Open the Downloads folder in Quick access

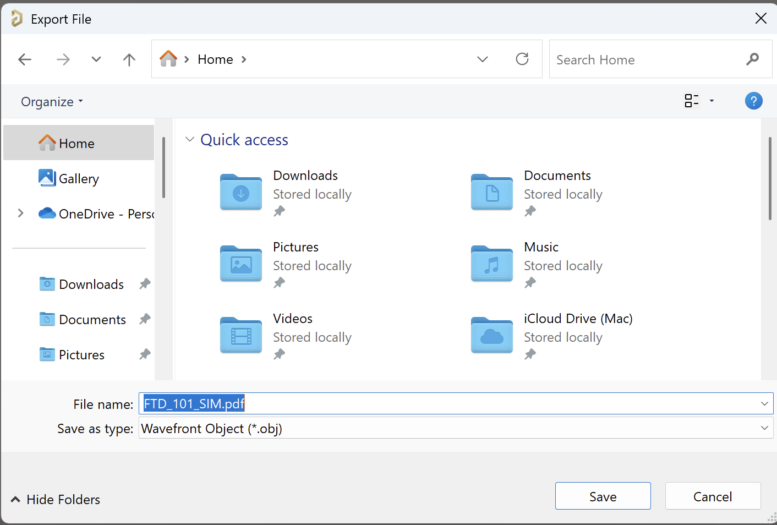point(241,193)
